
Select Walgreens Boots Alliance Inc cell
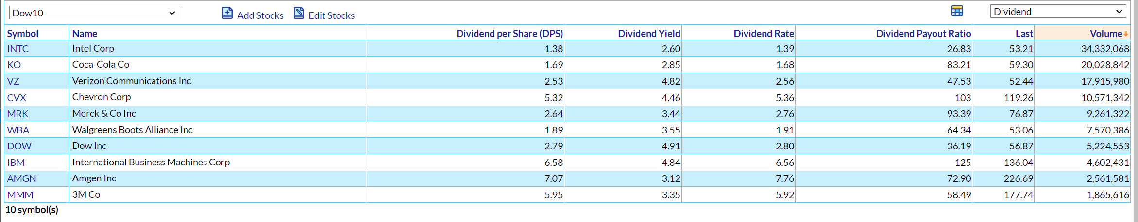point(217,130)
